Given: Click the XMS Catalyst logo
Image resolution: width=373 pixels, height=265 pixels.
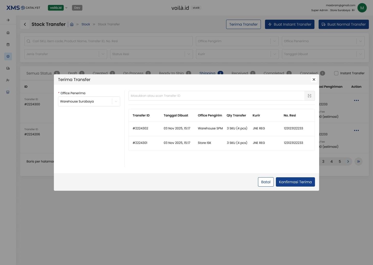Looking at the screenshot, I should click(x=23, y=8).
